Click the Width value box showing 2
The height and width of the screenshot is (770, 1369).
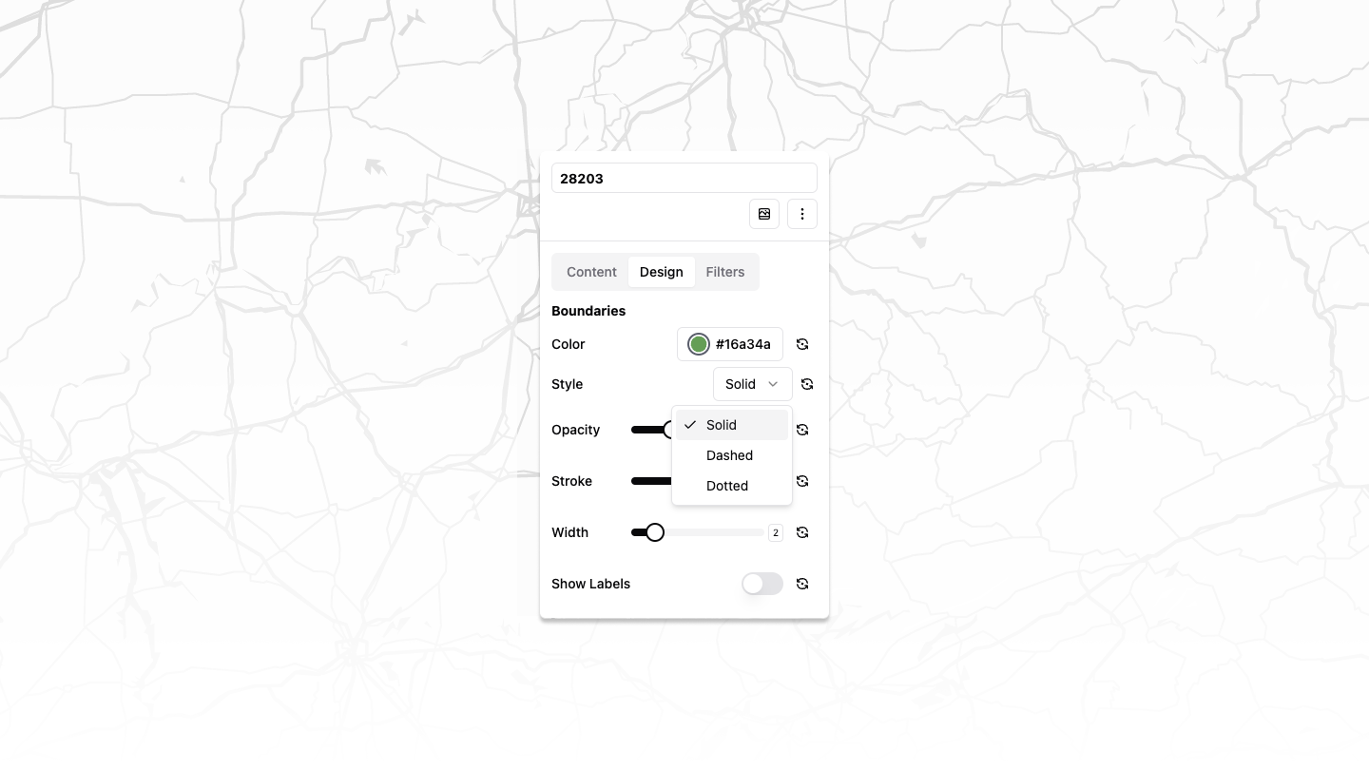(x=776, y=532)
